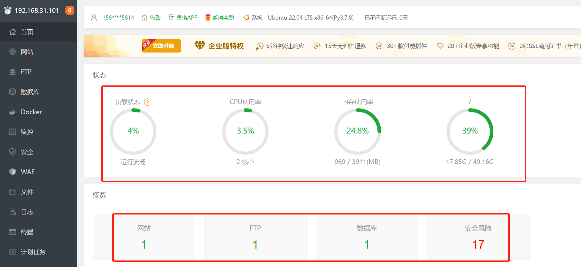Click the 立即升级 upgrade button

coord(161,46)
